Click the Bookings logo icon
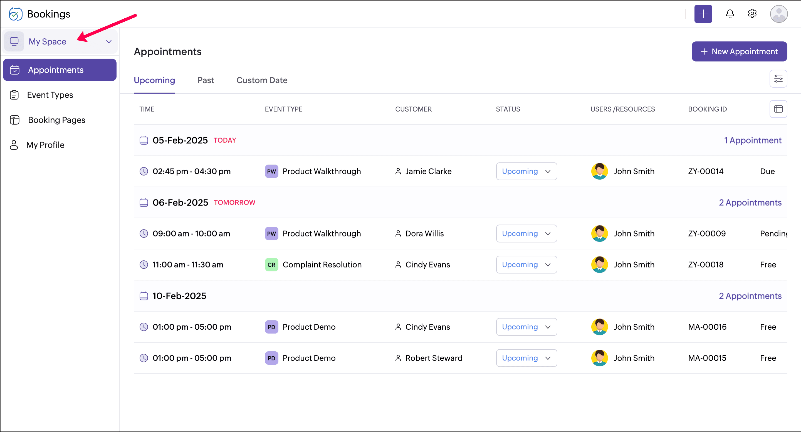 pyautogui.click(x=16, y=14)
